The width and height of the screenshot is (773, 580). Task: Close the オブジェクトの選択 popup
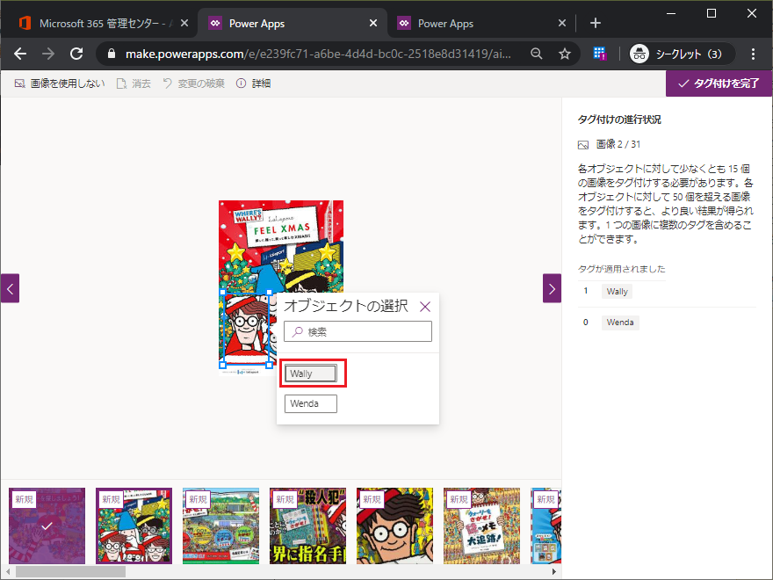(425, 307)
